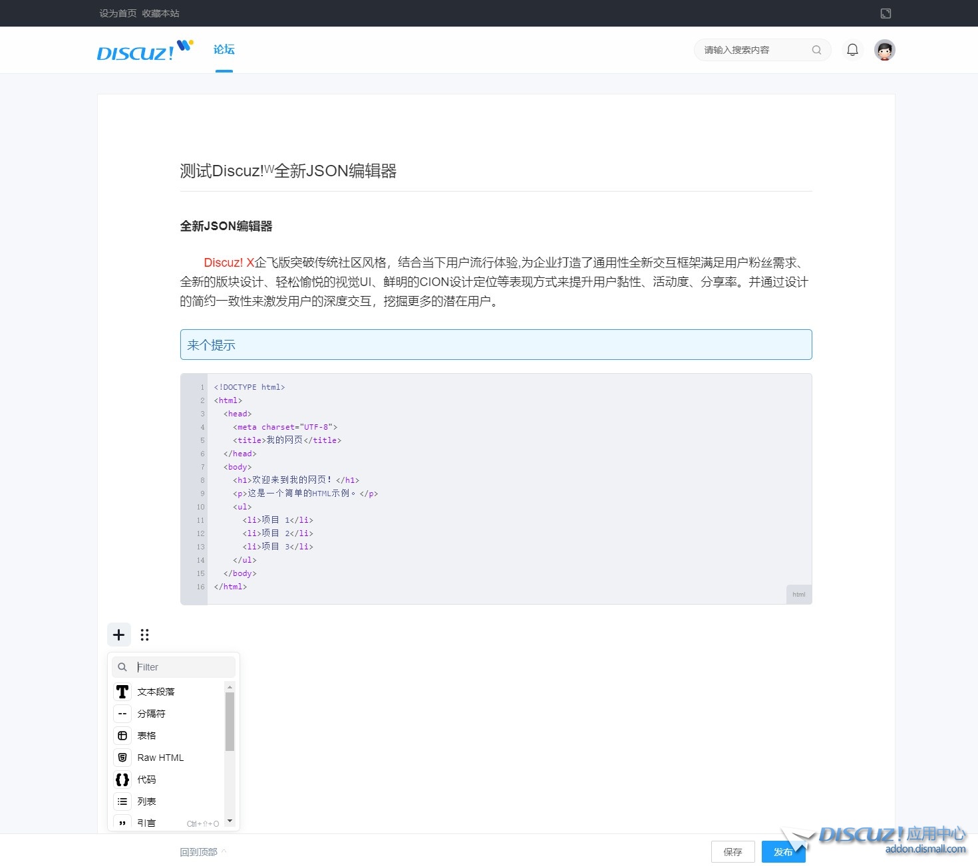Image resolution: width=978 pixels, height=866 pixels.
Task: Click the six-dot block drag handle
Action: click(144, 635)
